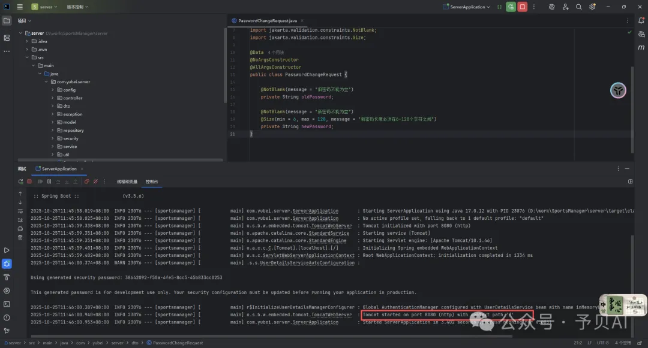Expand the .idea folder

27,41
